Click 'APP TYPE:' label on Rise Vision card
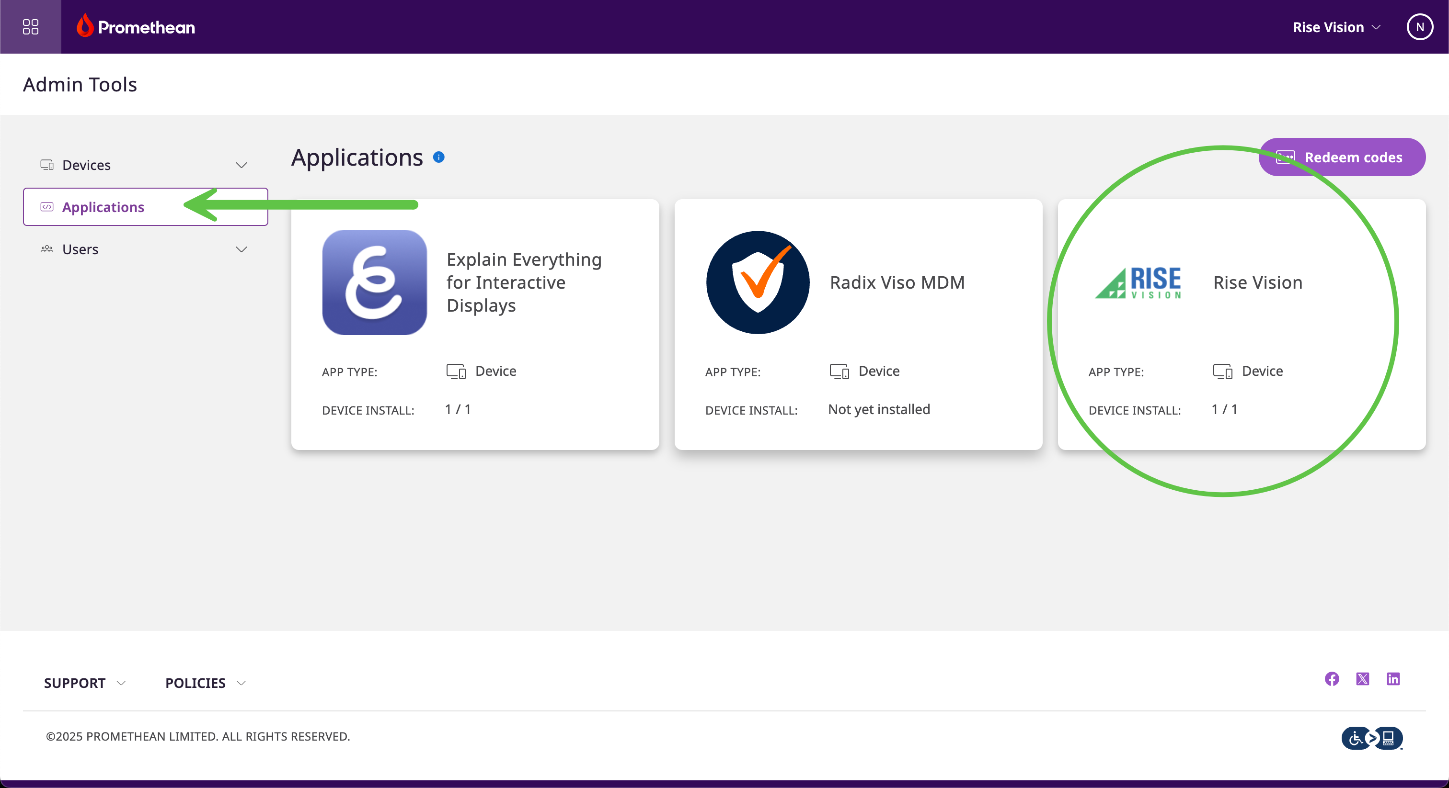The height and width of the screenshot is (788, 1449). pos(1116,372)
